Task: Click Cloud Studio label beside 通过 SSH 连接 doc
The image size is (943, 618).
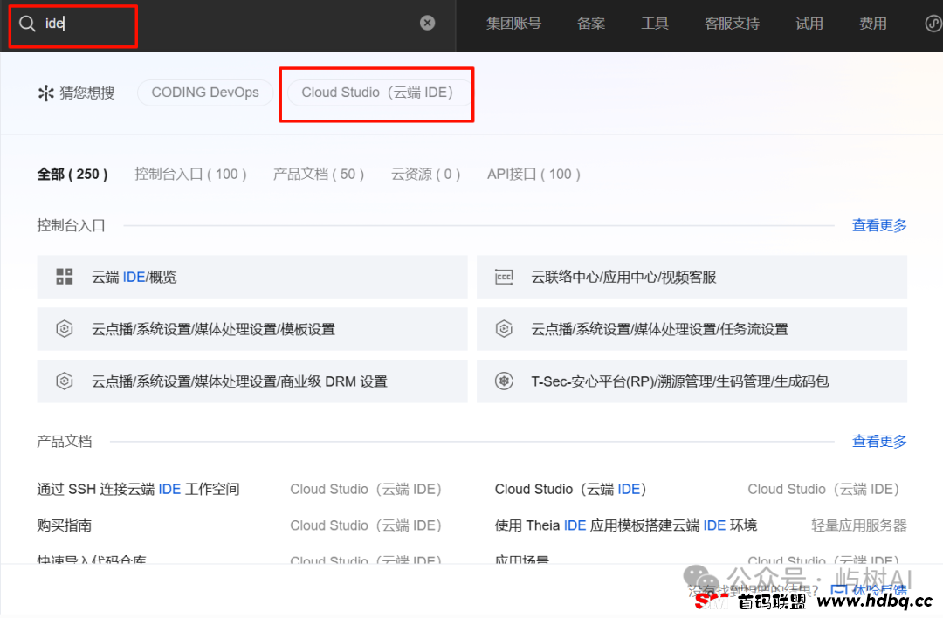Action: tap(366, 490)
